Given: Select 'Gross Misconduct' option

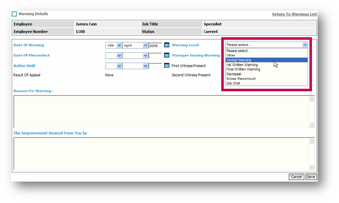Looking at the screenshot, I should (x=267, y=79).
